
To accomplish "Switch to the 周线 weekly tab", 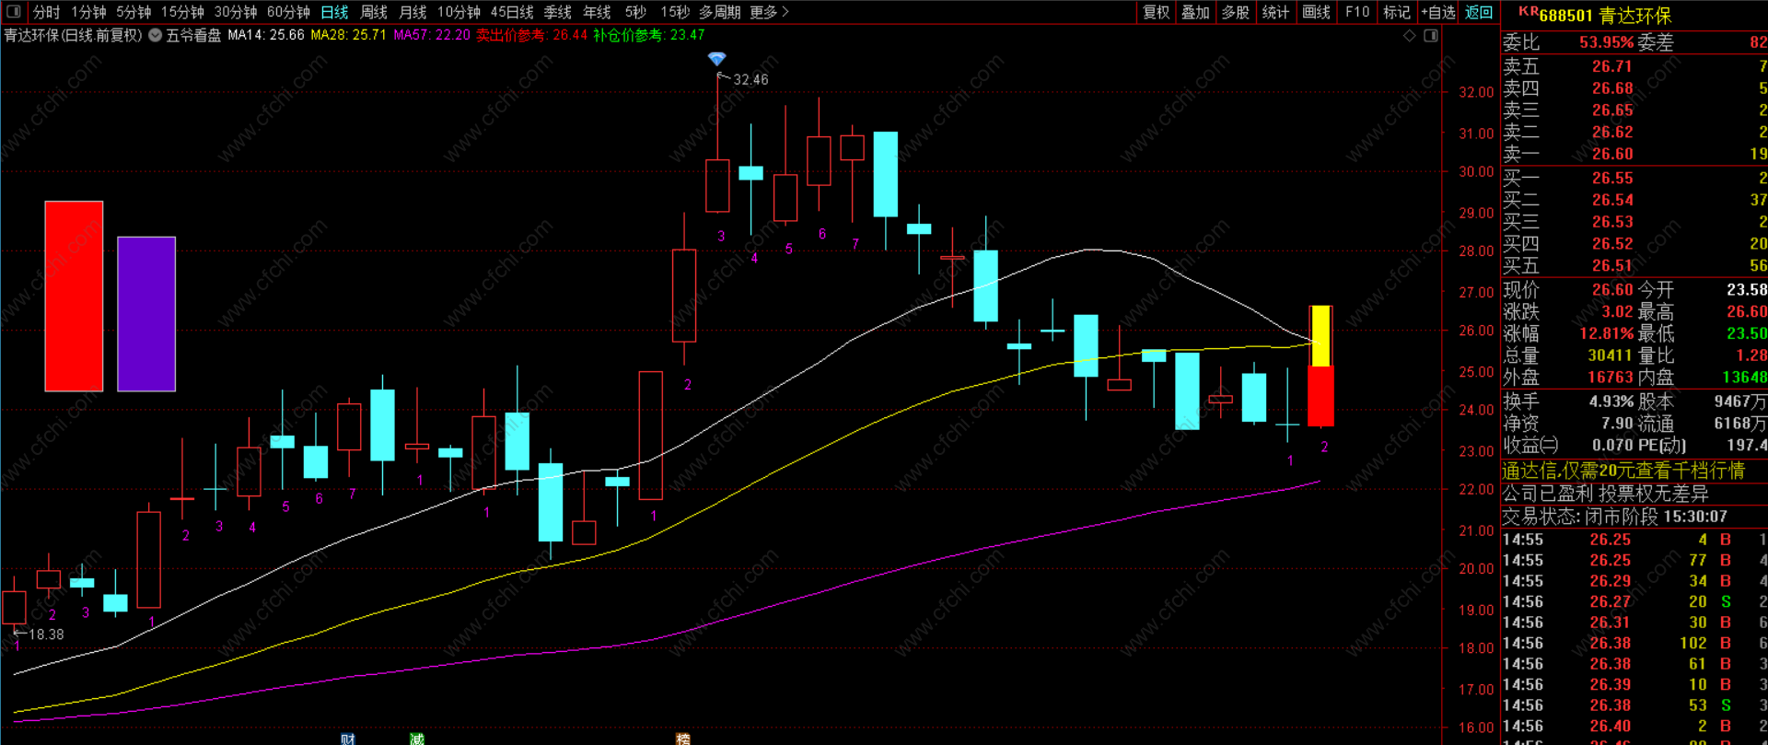I will coord(374,12).
